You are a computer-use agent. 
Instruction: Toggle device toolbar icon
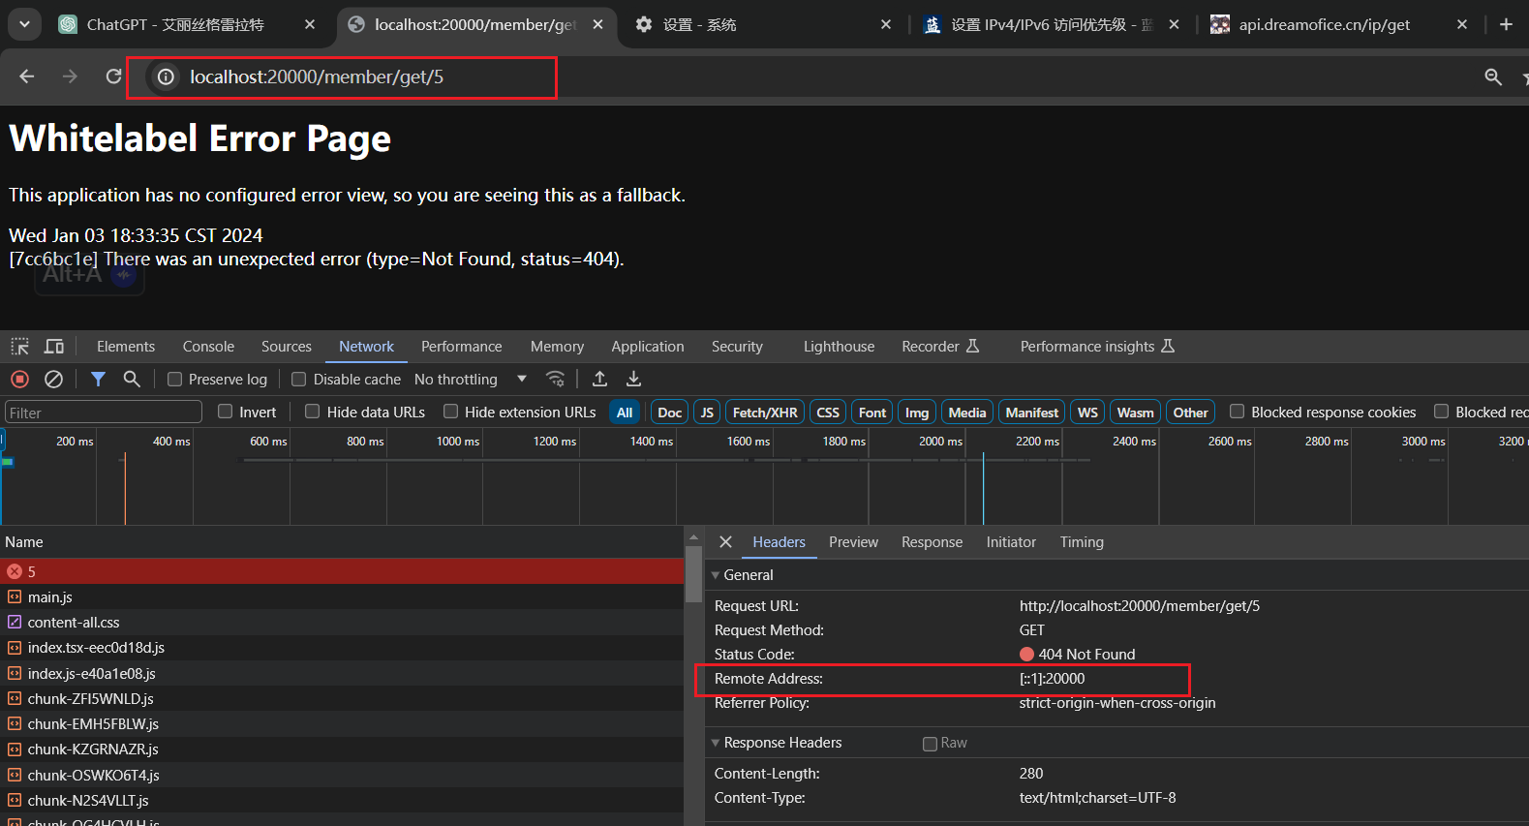coord(54,347)
